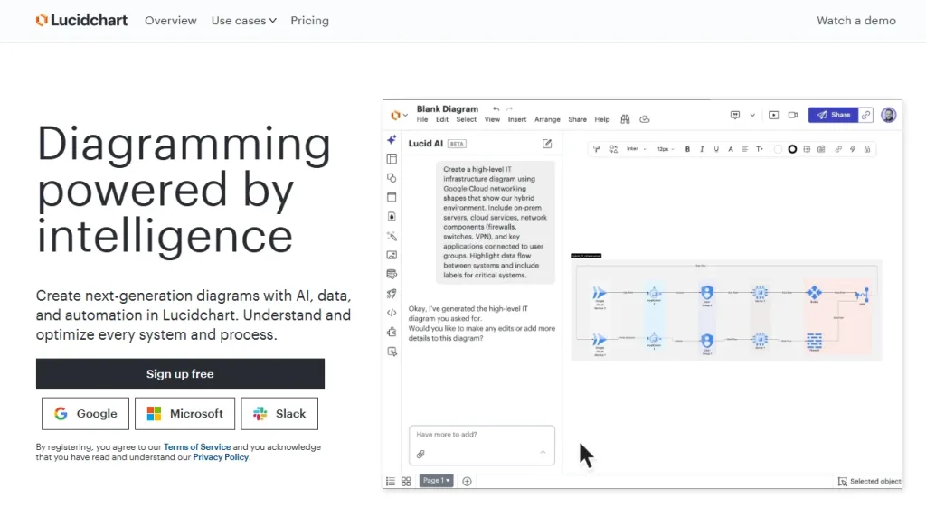926x507 pixels.
Task: Open the comments speech-bubble icon
Action: click(x=735, y=115)
